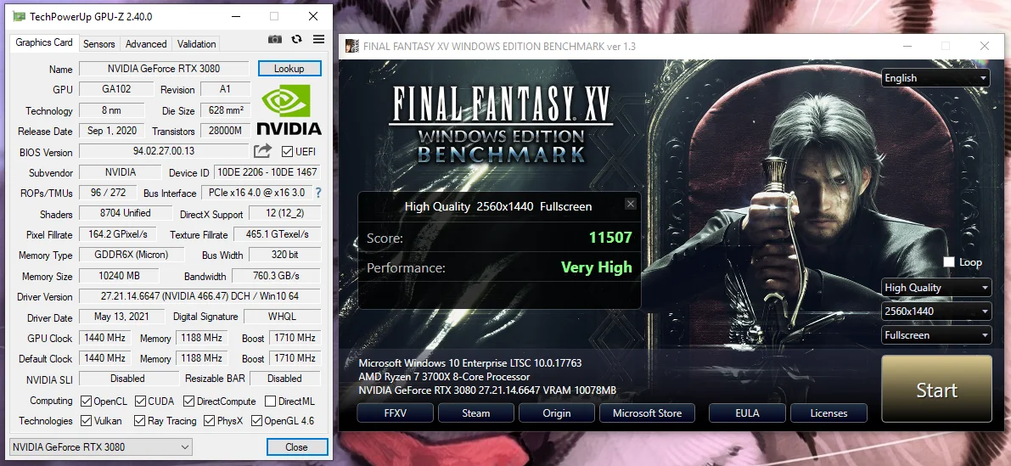Enable the DirectML checkbox
Screen dimensions: 1011x466
pyautogui.click(x=270, y=401)
